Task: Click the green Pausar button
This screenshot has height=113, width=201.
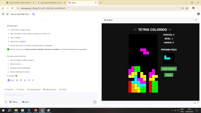Action: [x=169, y=75]
